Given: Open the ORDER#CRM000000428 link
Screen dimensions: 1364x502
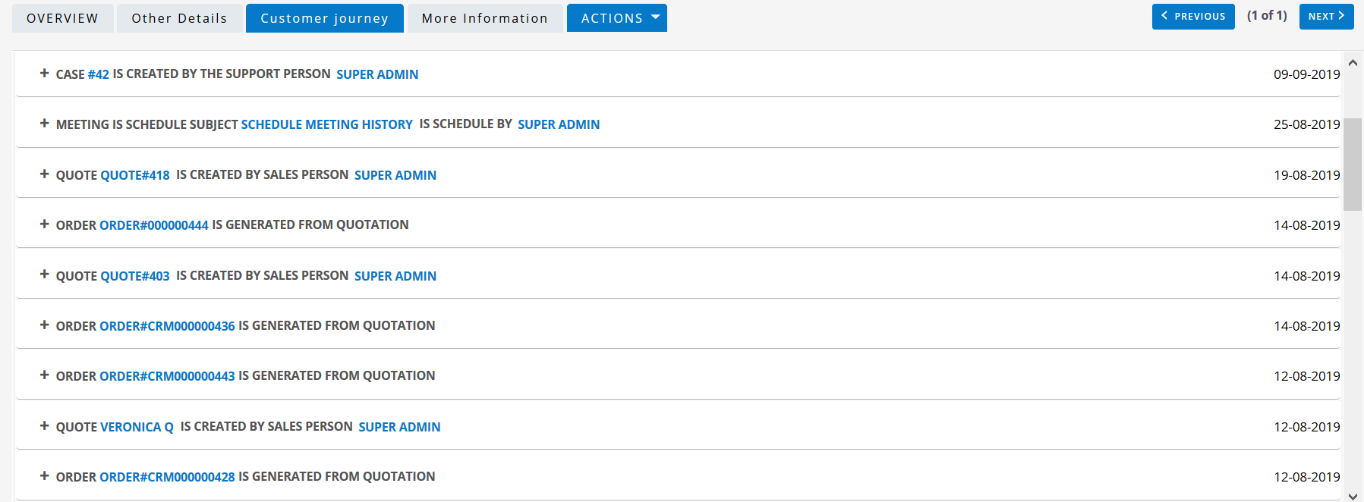Looking at the screenshot, I should pos(168,477).
